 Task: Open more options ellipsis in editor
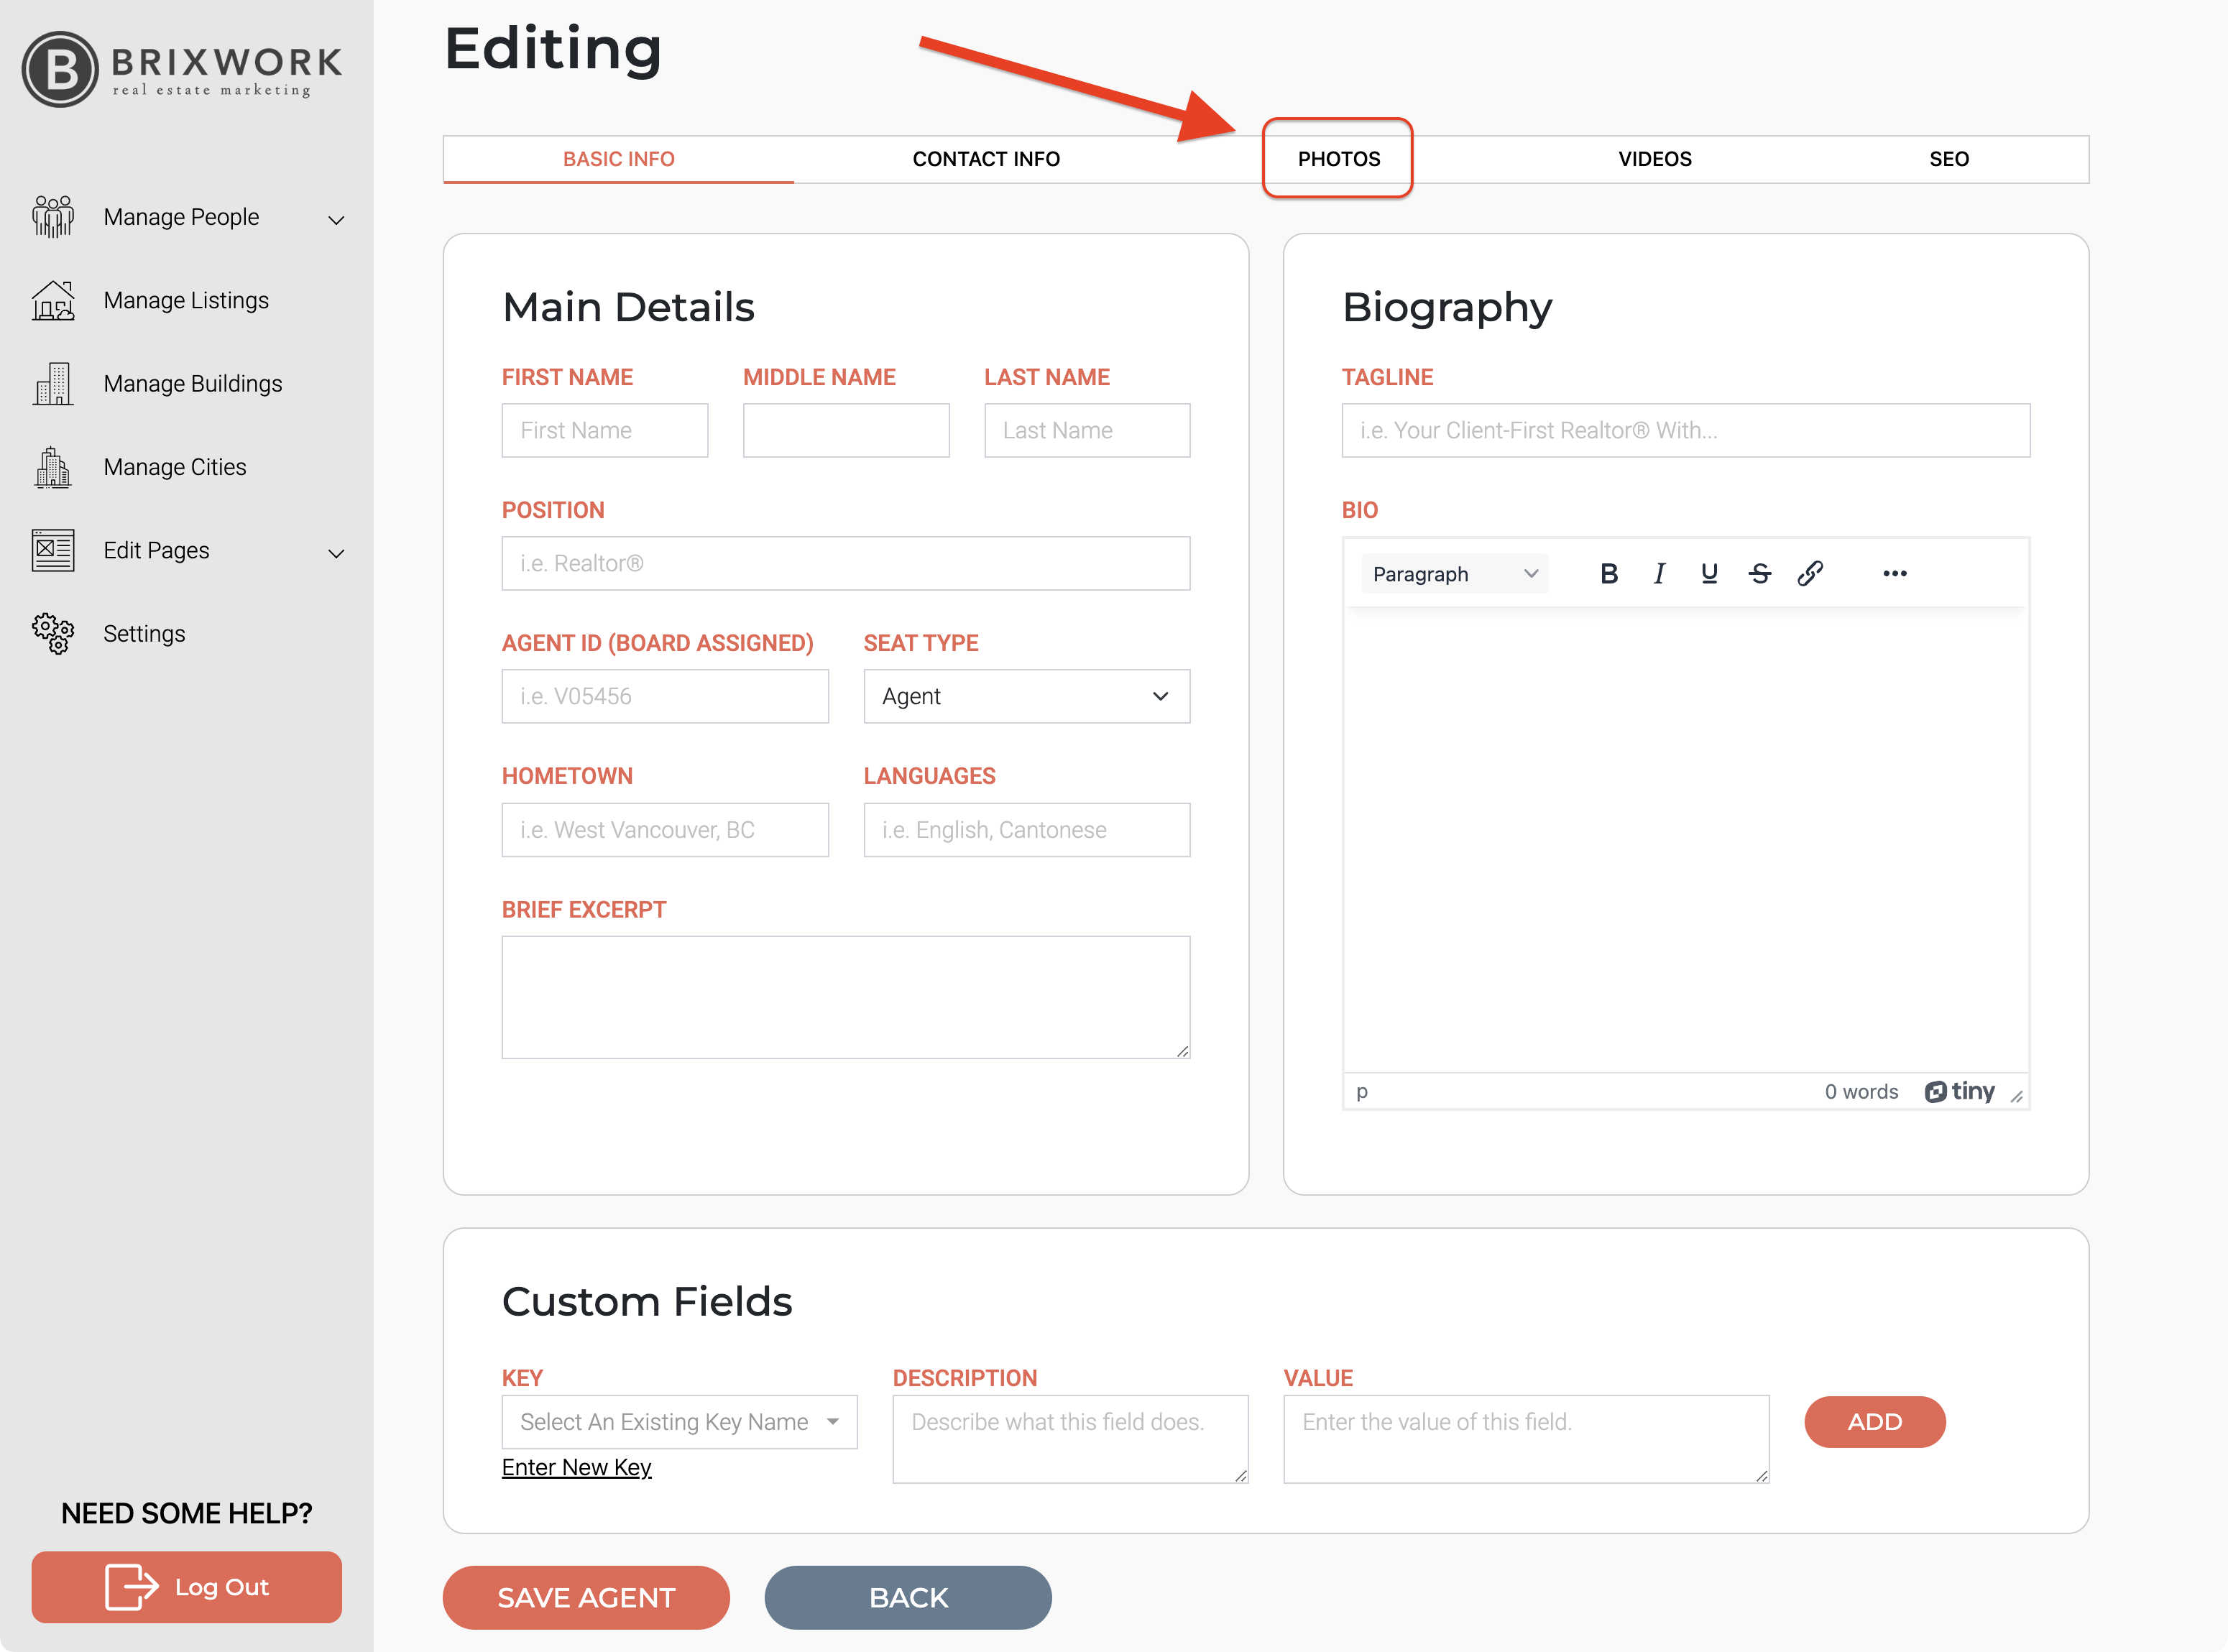click(x=1894, y=573)
